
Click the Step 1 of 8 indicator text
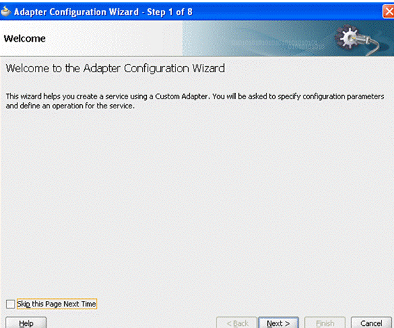click(170, 12)
